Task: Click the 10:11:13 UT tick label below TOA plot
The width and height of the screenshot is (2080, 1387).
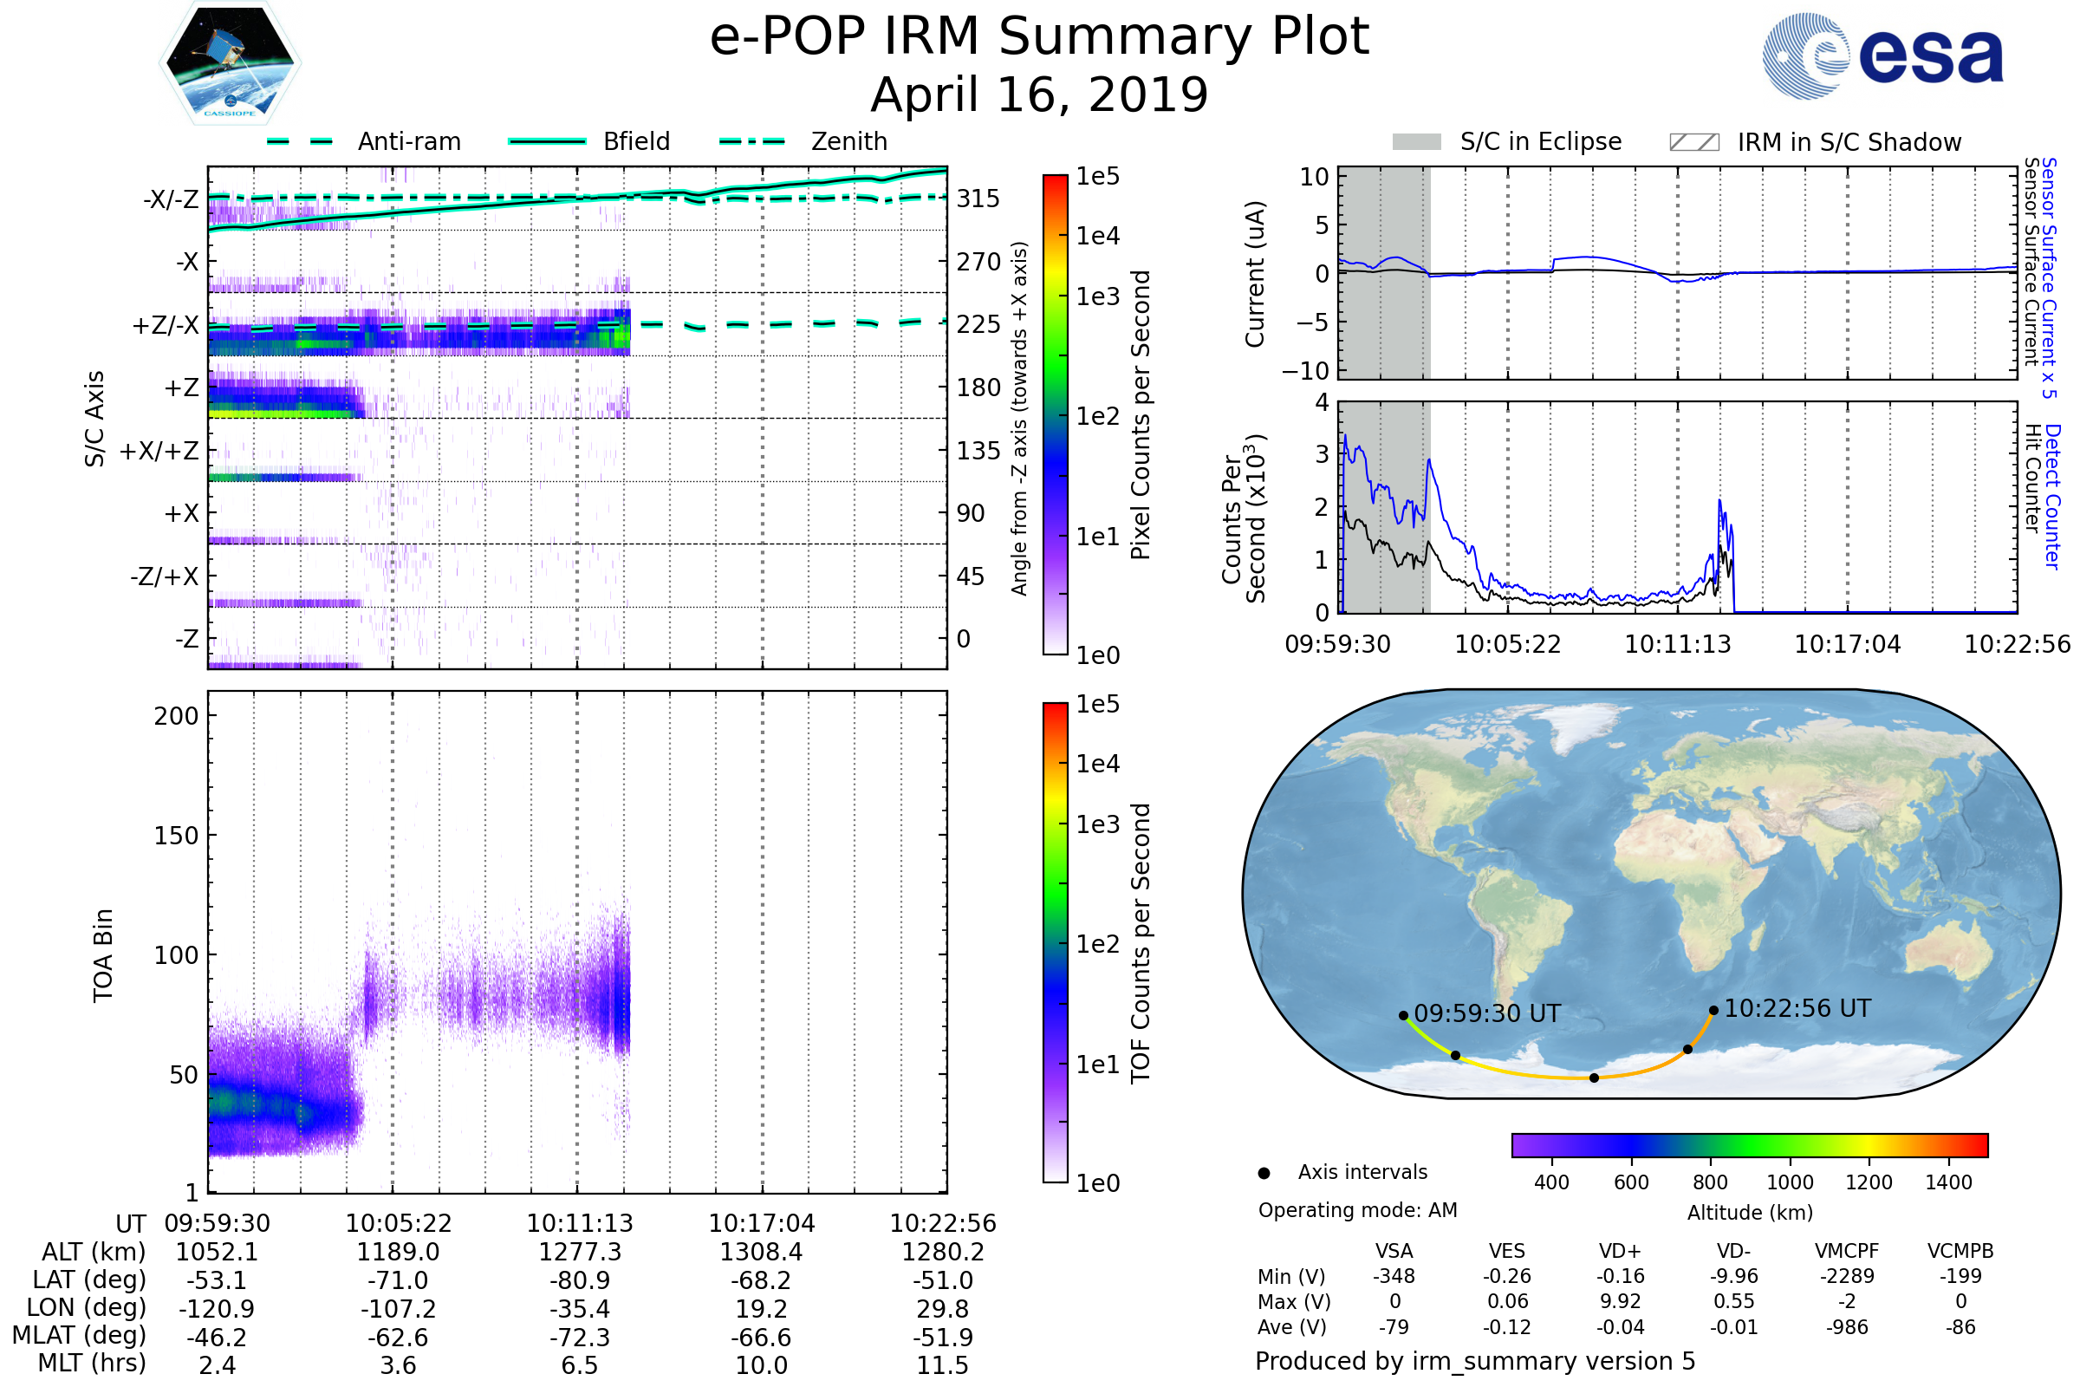Action: 579,1223
